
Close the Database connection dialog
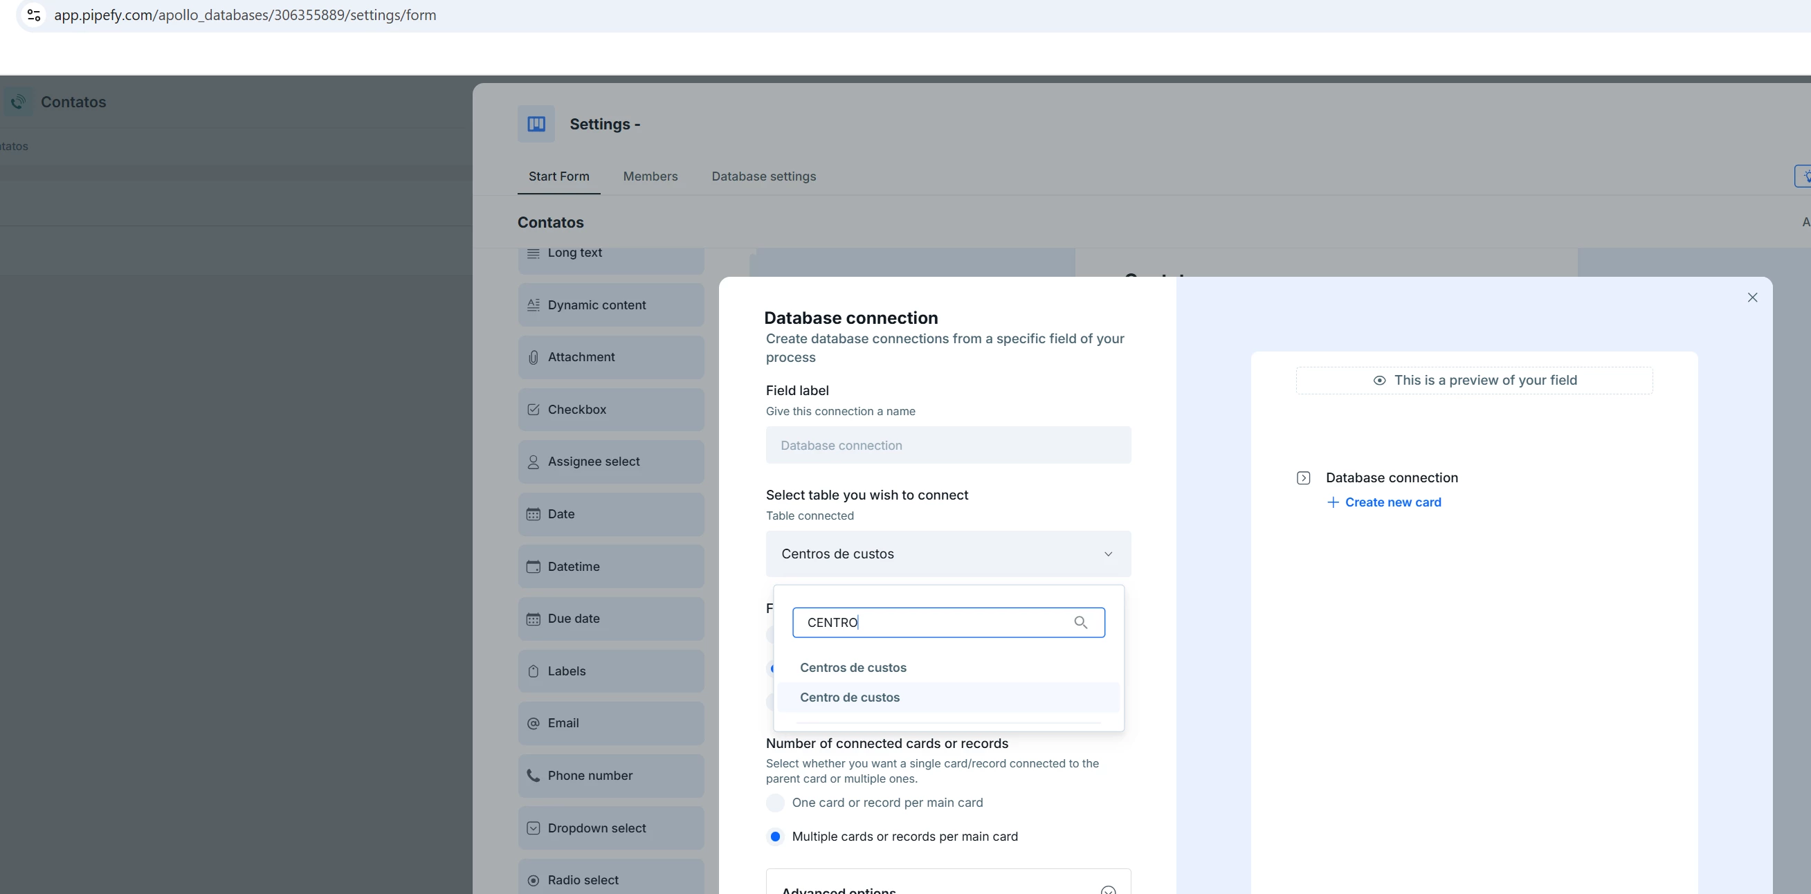point(1752,298)
